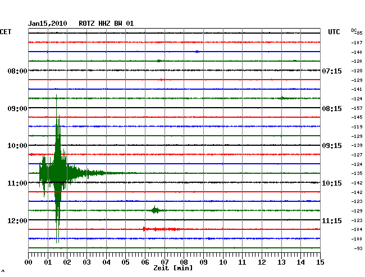The width and height of the screenshot is (365, 277).
Task: Click the 09:00 CET time label
Action: [17, 109]
